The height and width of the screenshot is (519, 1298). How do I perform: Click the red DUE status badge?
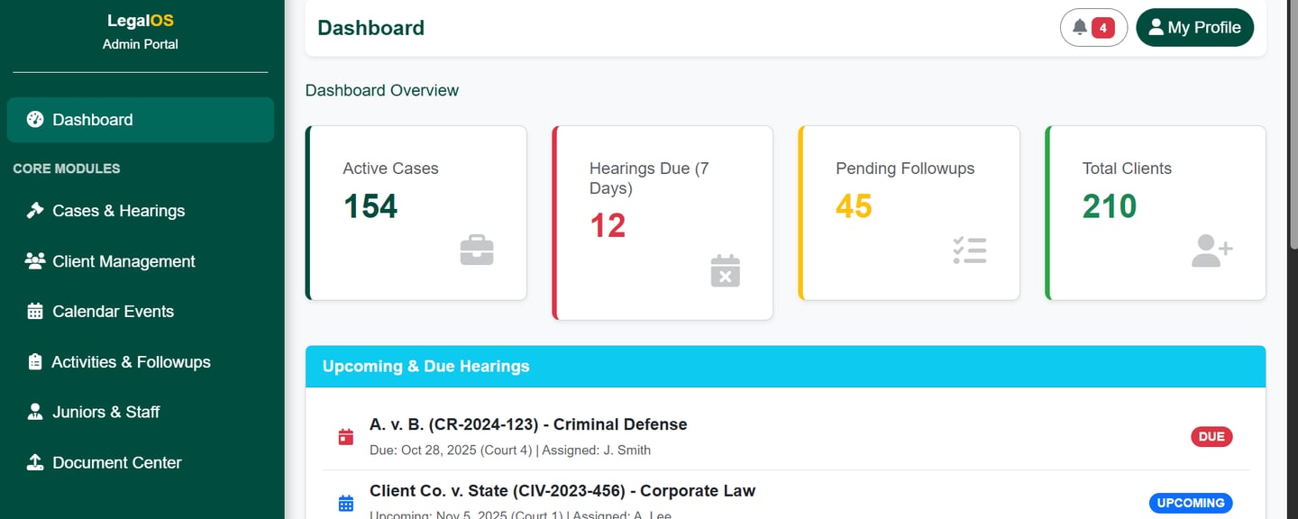(1211, 437)
